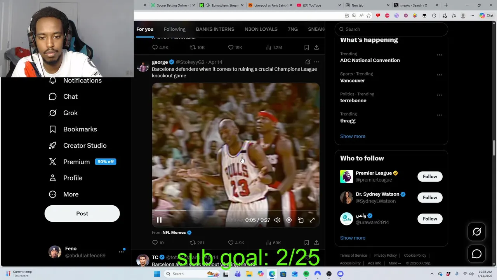This screenshot has height=280, width=497.
Task: Repost the upper post with 10K reposts
Action: (197, 47)
